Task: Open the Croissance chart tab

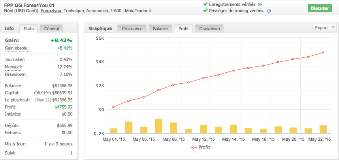Action: [x=132, y=29]
